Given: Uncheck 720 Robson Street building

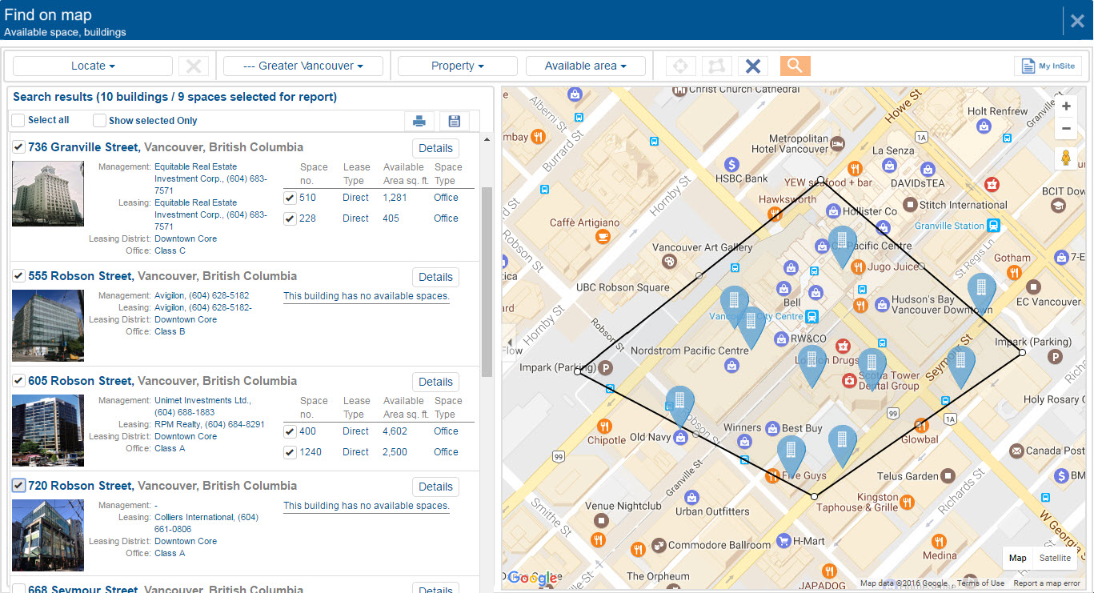Looking at the screenshot, I should pos(18,485).
